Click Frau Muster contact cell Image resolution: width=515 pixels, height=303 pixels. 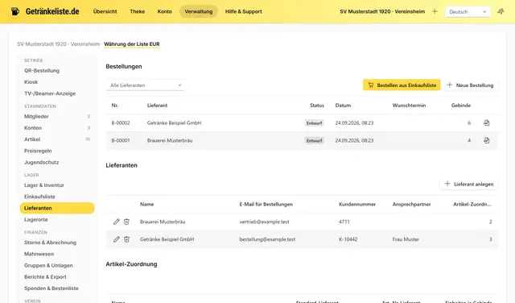click(x=406, y=239)
